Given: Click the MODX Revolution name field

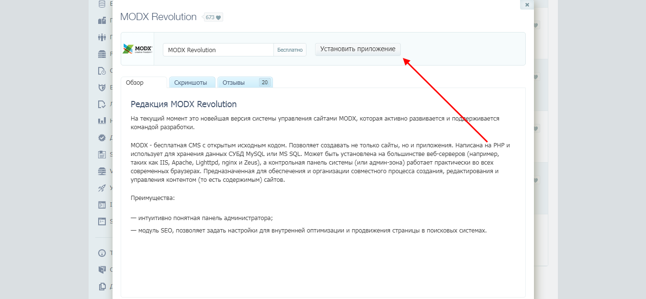Looking at the screenshot, I should 218,50.
